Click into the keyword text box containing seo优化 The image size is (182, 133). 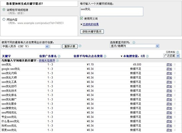click(x=111, y=11)
